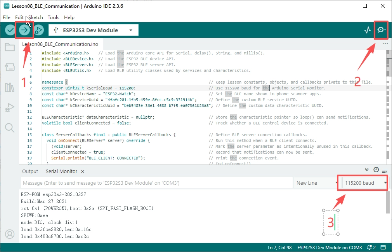
Task: Open the Boards Manager sidebar icon
Action: [x=10, y=67]
